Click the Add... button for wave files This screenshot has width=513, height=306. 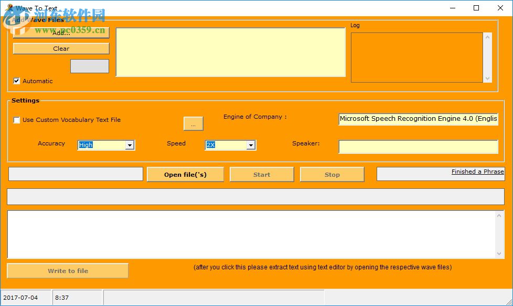(61, 32)
